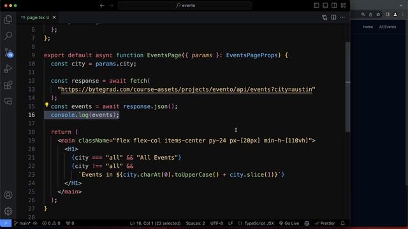Image resolution: width=408 pixels, height=229 pixels.
Task: Click 'toUpperCase()' call on line 23
Action: click(197, 175)
